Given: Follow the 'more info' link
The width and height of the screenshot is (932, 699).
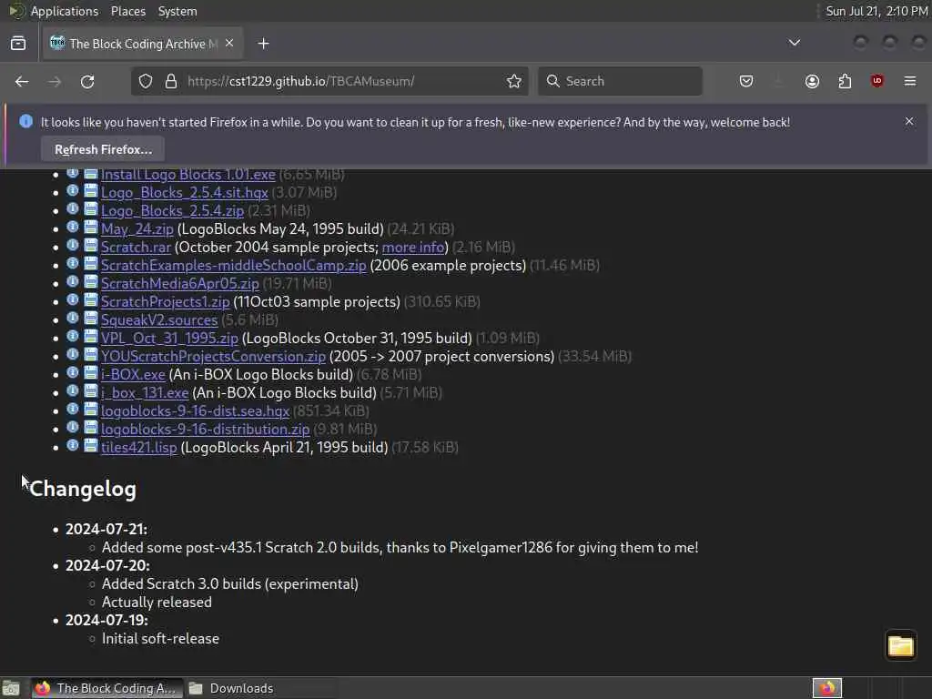Looking at the screenshot, I should [x=413, y=248].
